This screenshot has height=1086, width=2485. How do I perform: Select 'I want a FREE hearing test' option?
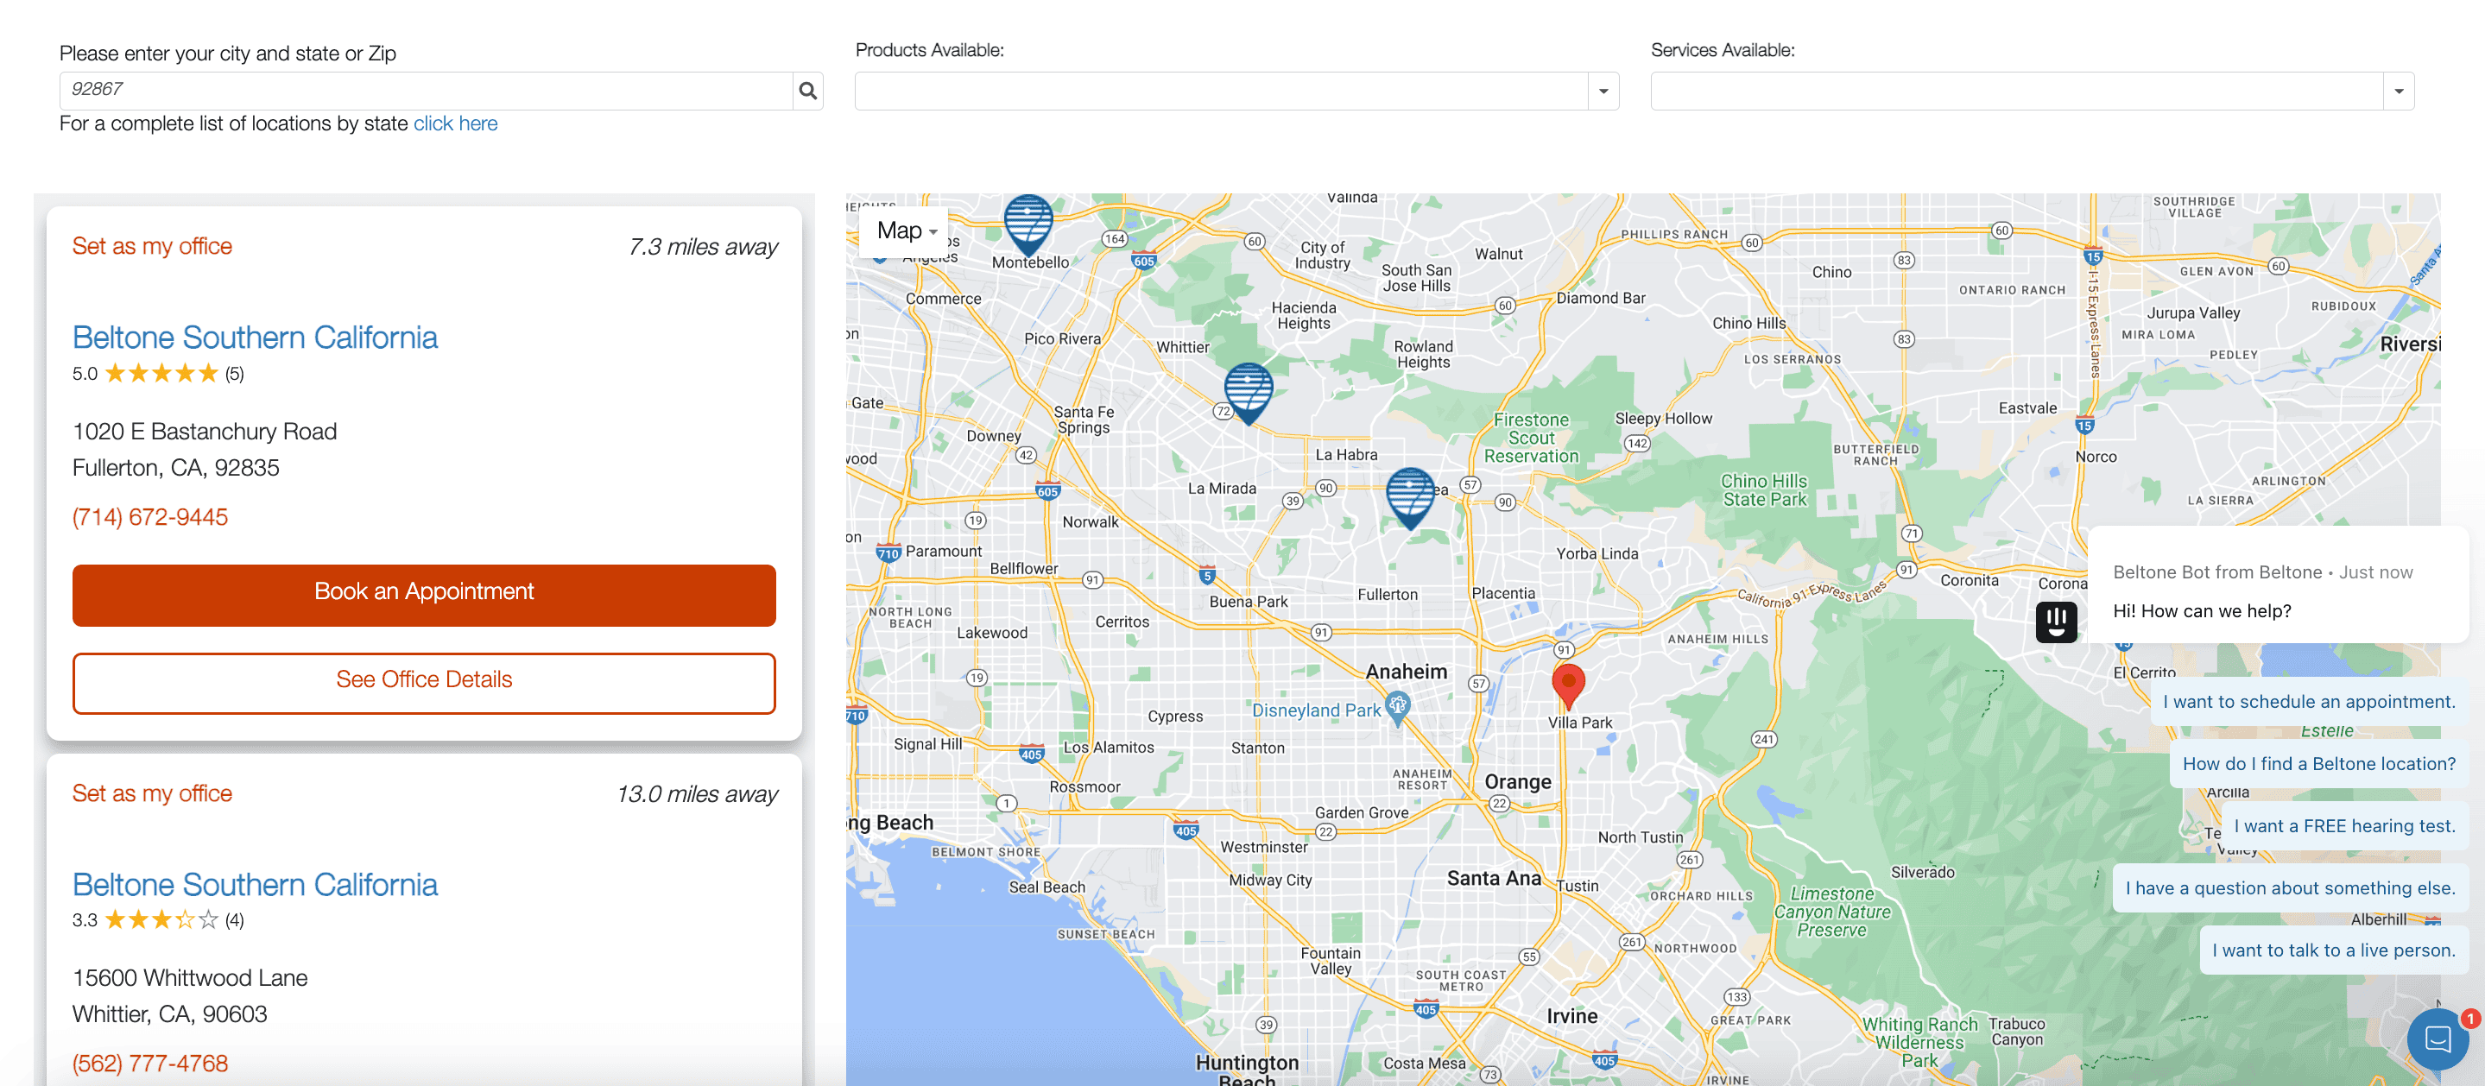coord(2343,825)
